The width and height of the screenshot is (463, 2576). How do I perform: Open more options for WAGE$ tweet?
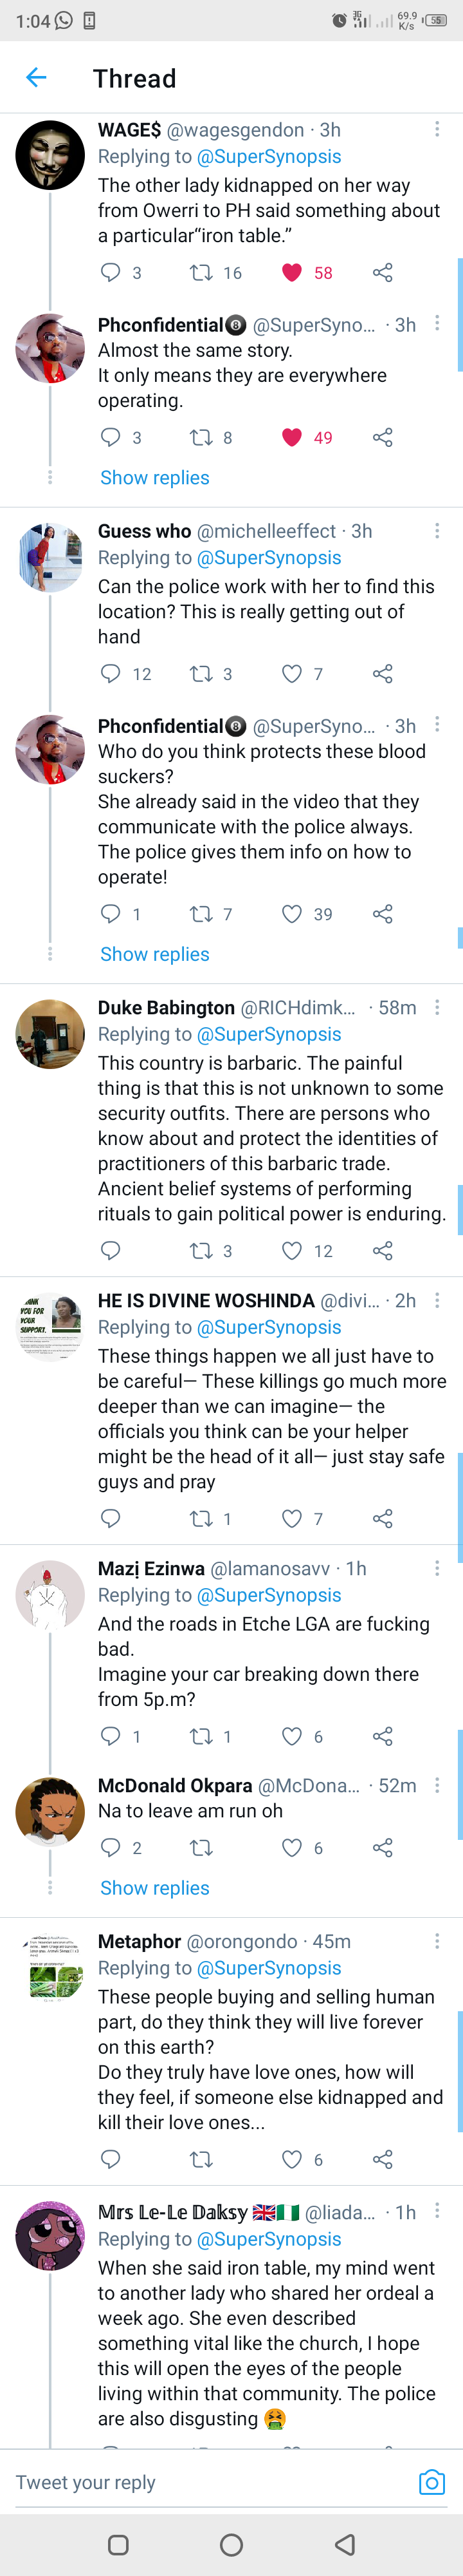pos(437,130)
